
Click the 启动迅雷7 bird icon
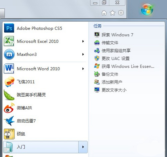point(9,121)
